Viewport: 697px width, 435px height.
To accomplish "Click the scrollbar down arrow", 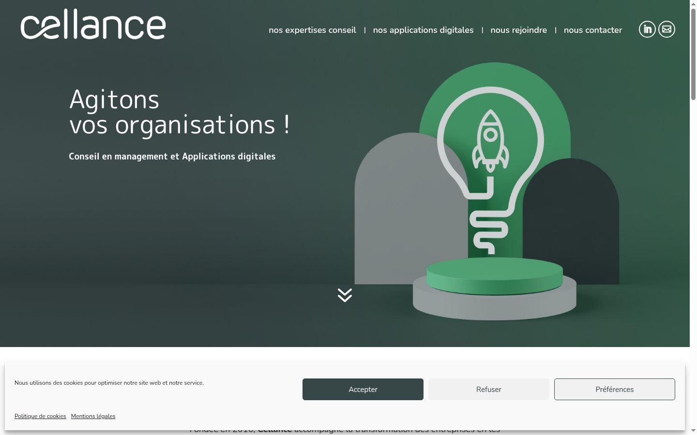I will point(693,431).
